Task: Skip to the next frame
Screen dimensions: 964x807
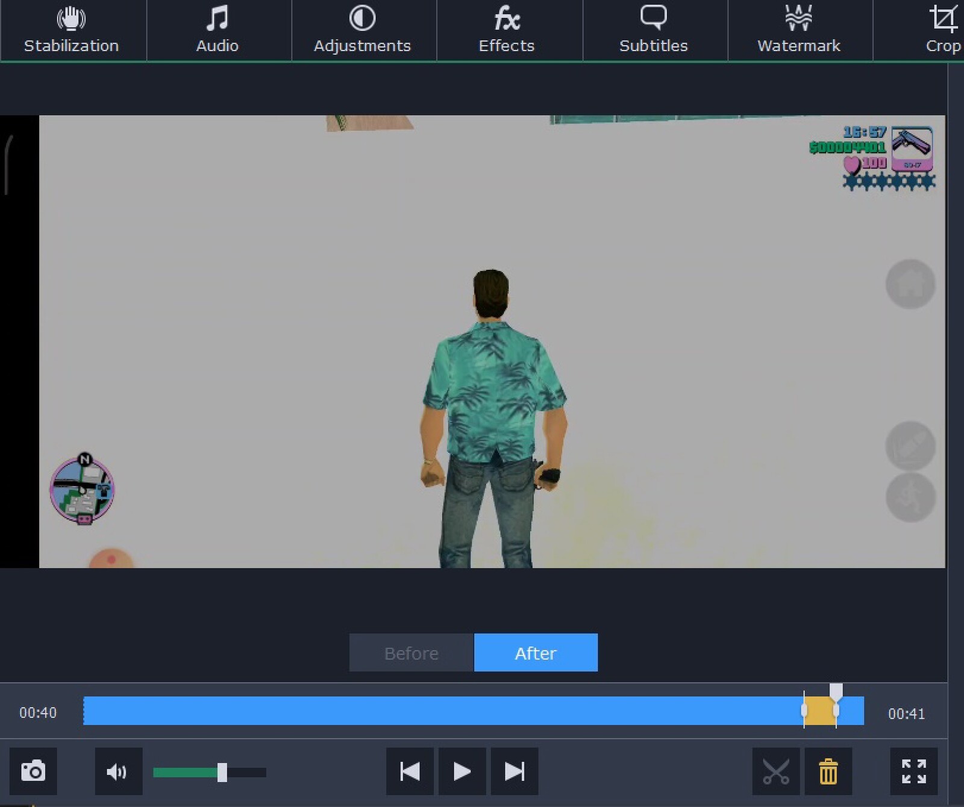Action: pyautogui.click(x=515, y=771)
